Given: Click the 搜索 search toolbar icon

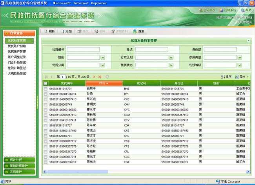Looking at the screenshot, I should pyautogui.click(x=135, y=31).
